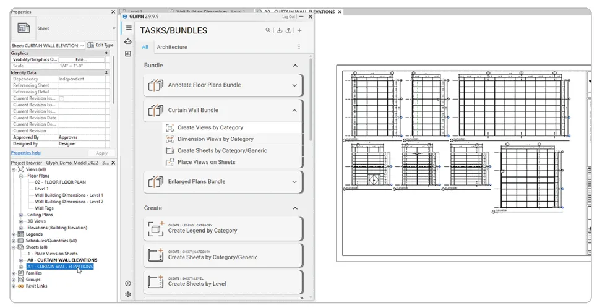Click the Families icon in Project Browser
The image size is (597, 308).
pyautogui.click(x=20, y=273)
